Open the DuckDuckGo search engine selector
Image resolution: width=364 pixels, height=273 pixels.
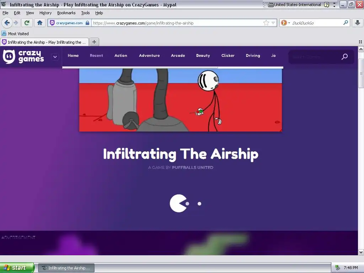coord(285,23)
